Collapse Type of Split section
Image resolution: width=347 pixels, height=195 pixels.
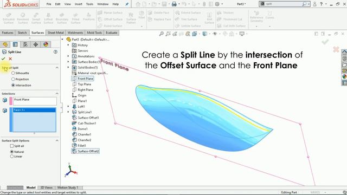click(57, 68)
